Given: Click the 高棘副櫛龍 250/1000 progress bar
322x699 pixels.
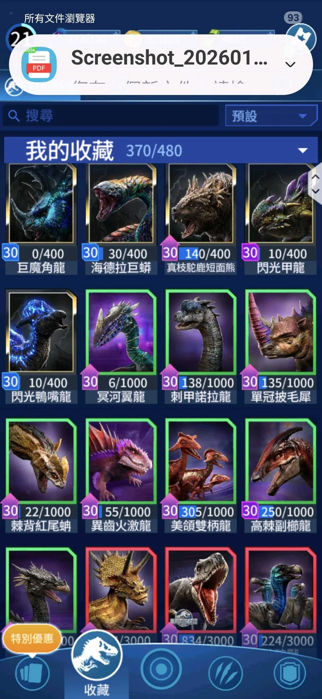Looking at the screenshot, I should click(x=287, y=512).
